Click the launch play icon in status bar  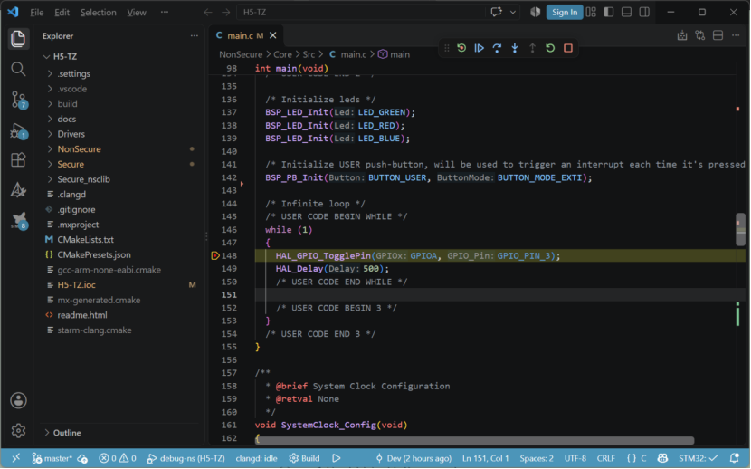pyautogui.click(x=337, y=459)
